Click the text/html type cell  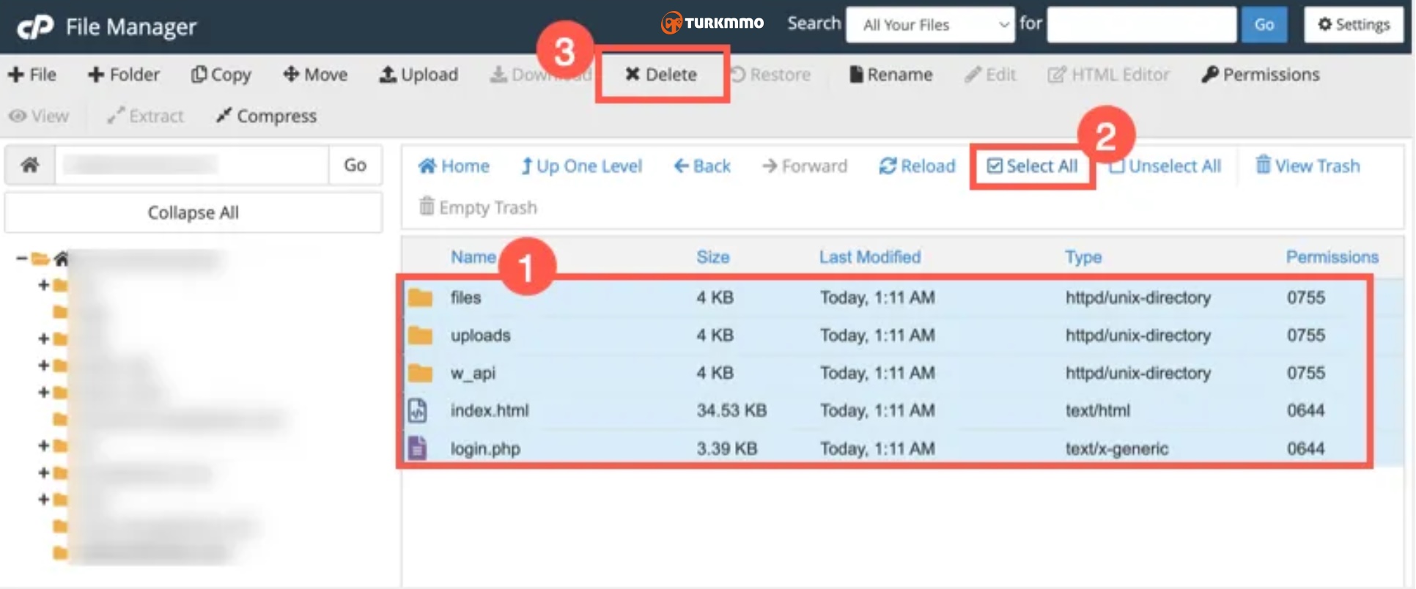pyautogui.click(x=1097, y=410)
